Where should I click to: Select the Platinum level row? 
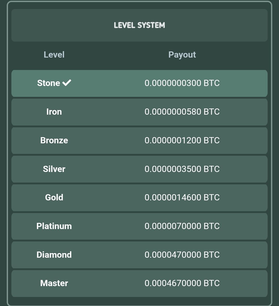click(x=139, y=226)
